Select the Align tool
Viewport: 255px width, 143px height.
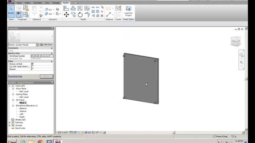[66, 8]
